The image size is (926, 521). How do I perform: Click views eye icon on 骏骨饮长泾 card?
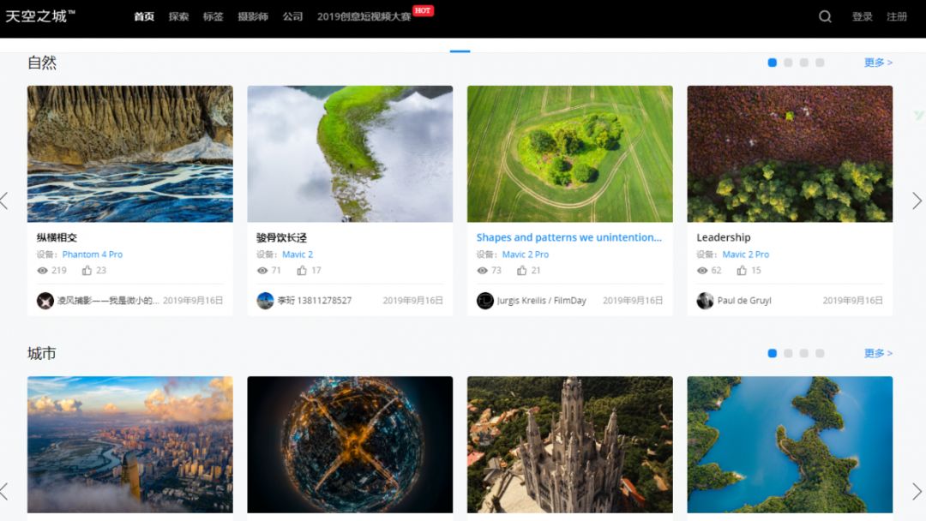click(x=262, y=271)
